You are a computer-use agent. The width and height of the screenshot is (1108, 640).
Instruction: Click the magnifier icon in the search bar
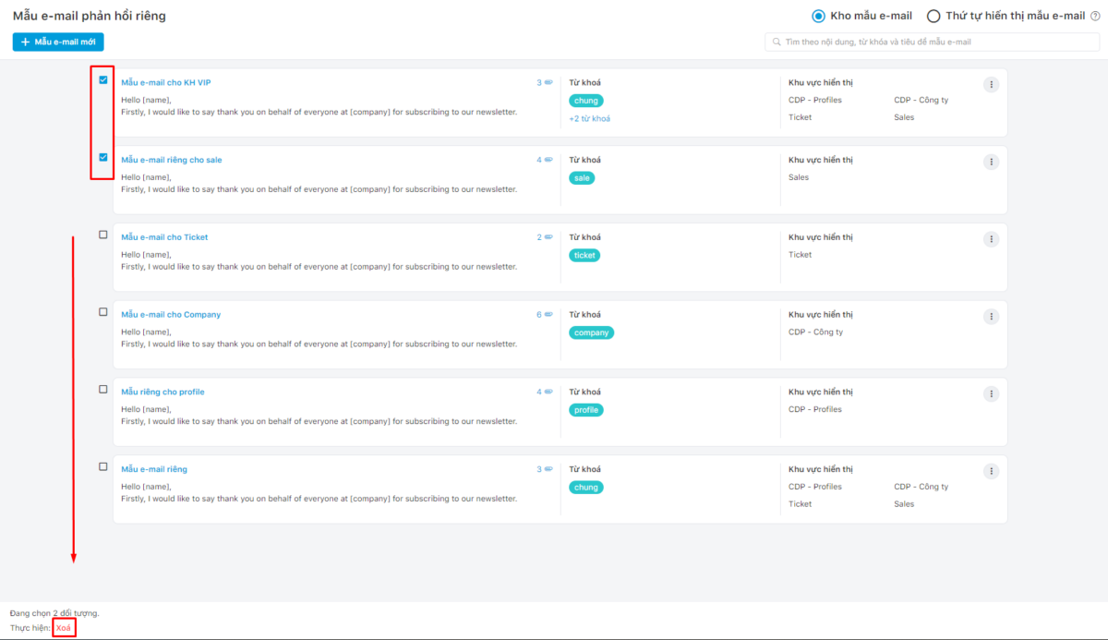click(x=776, y=42)
